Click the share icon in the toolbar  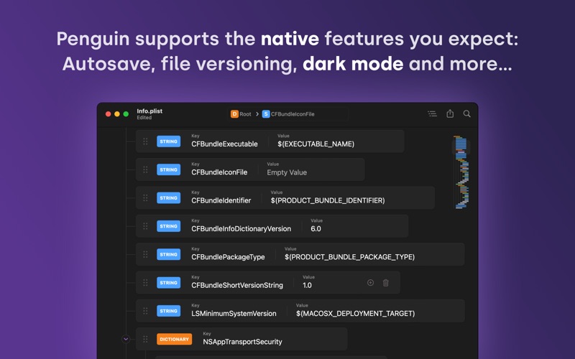[x=450, y=113]
